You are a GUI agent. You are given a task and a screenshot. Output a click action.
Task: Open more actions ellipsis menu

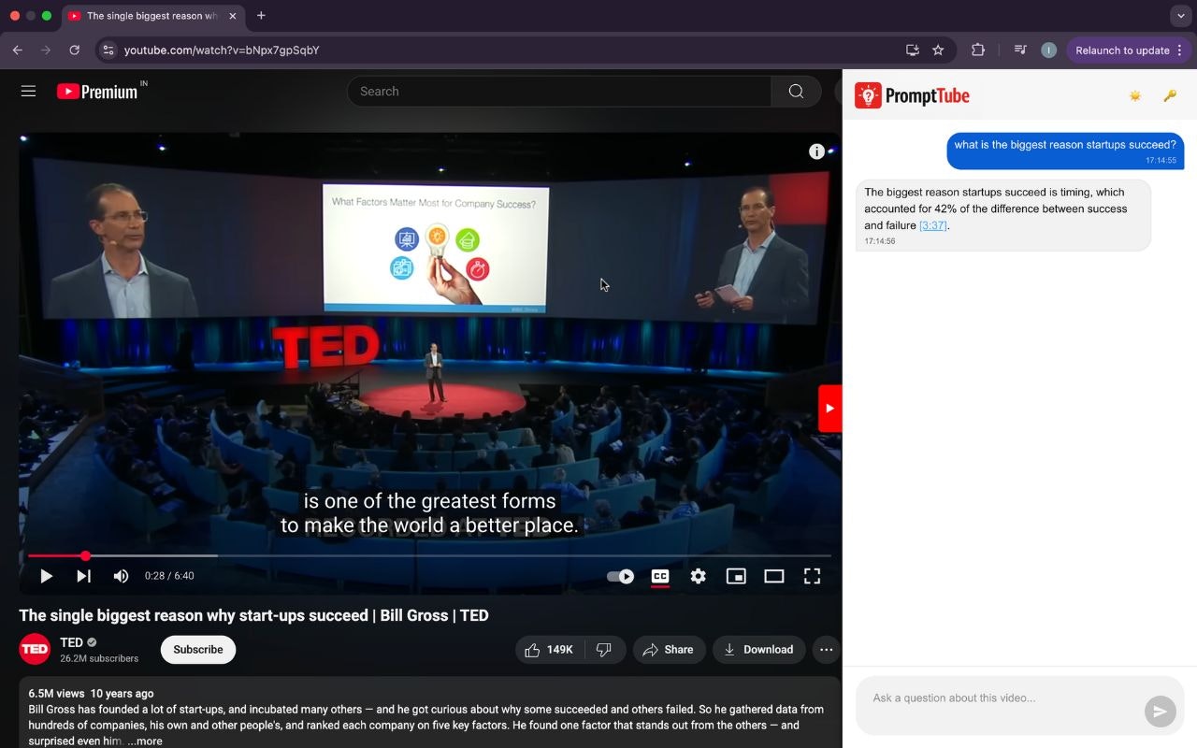coord(826,650)
